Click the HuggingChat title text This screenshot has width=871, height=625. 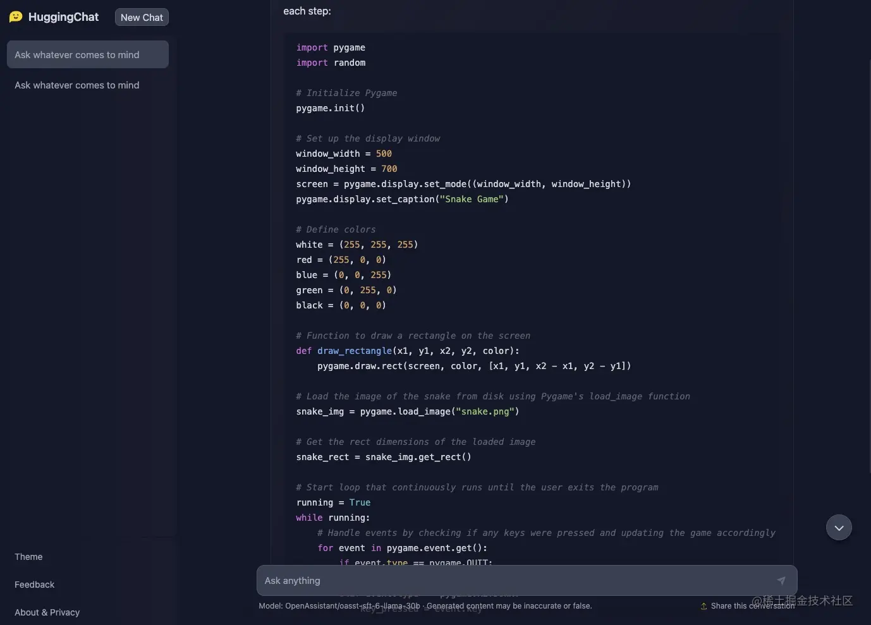[63, 17]
